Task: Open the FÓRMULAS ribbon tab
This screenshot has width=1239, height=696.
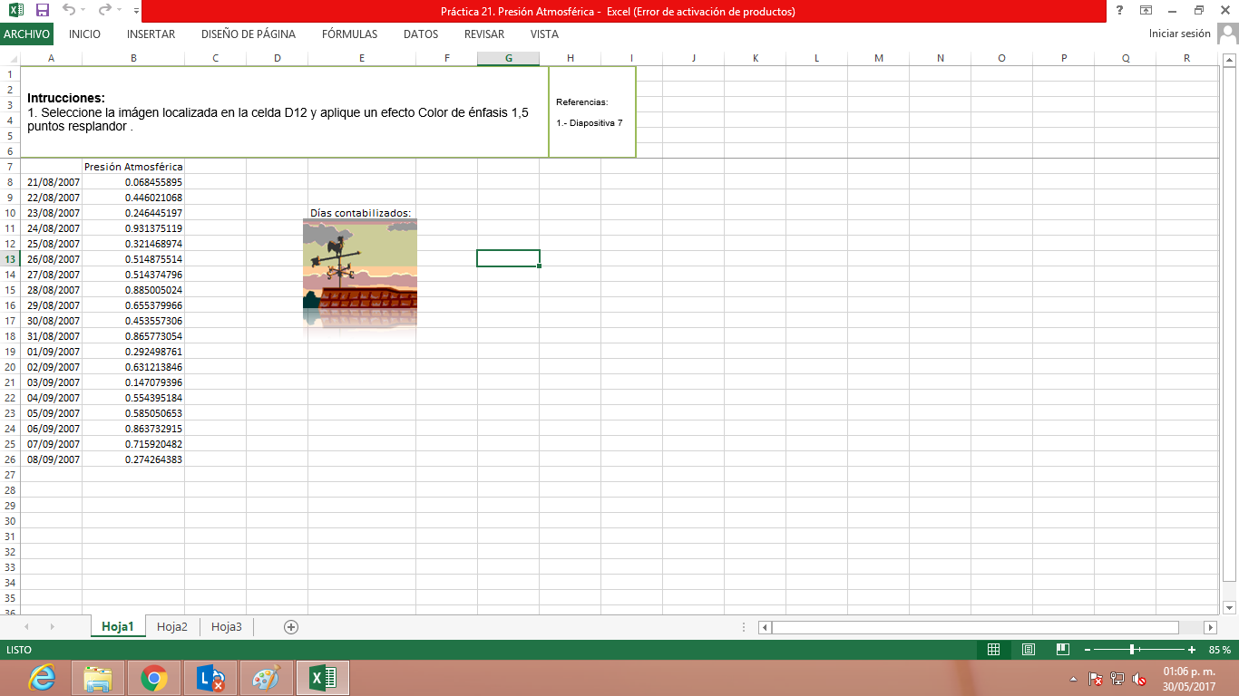Action: [x=349, y=34]
